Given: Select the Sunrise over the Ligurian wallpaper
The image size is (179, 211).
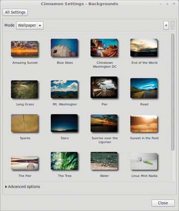Looking at the screenshot, I should 104,123.
